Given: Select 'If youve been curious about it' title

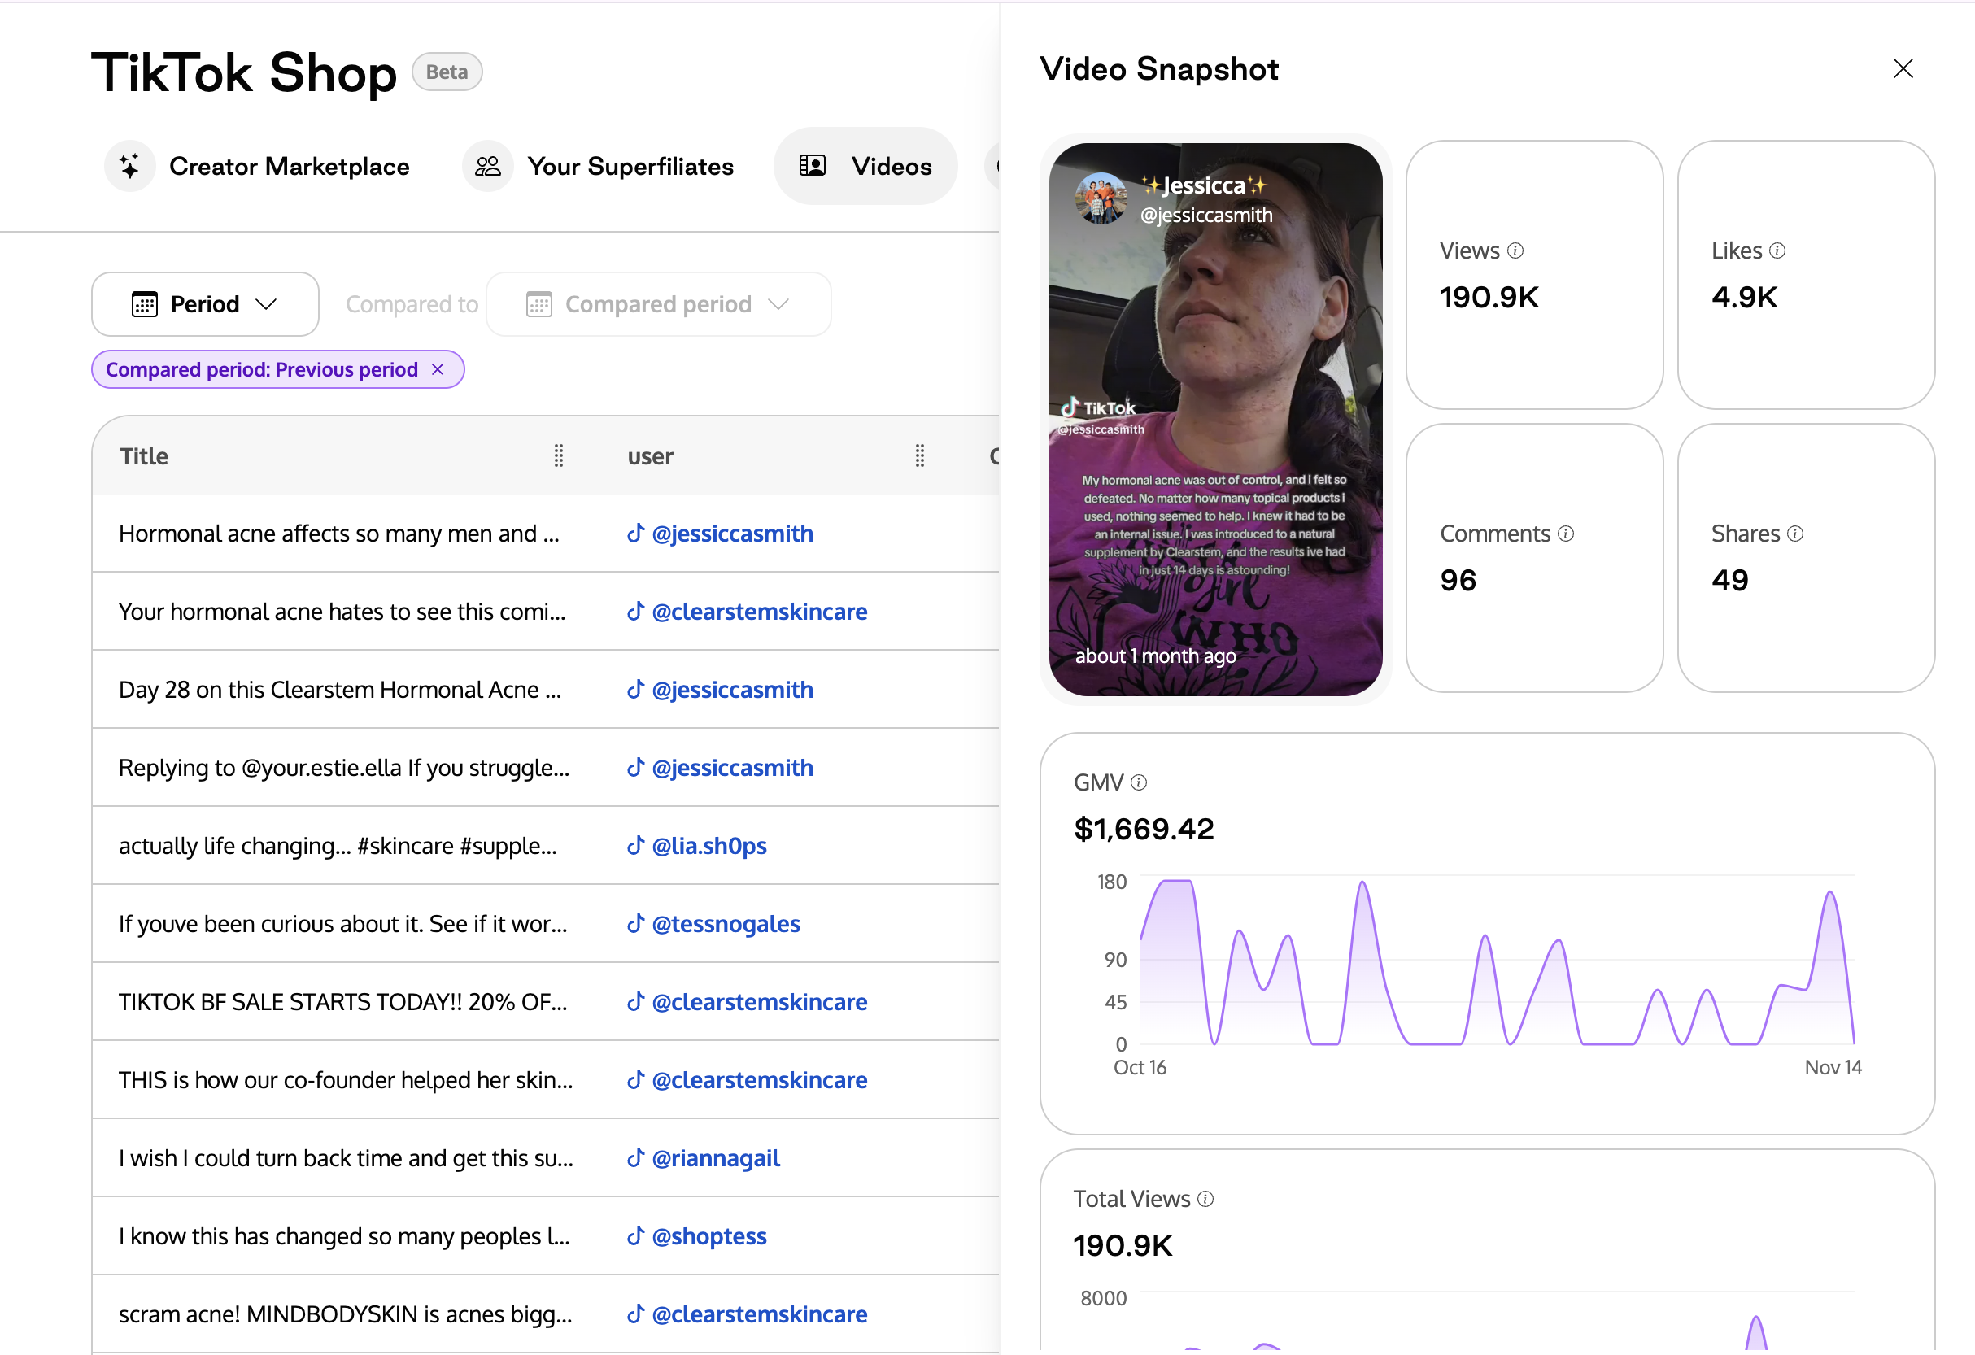Looking at the screenshot, I should (x=342, y=924).
